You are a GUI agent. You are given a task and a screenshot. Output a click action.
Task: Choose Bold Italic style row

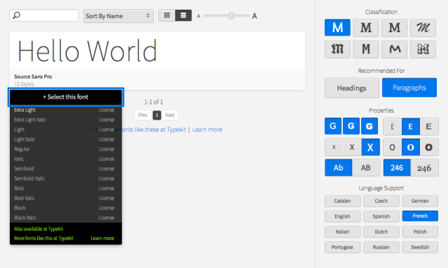[66, 198]
